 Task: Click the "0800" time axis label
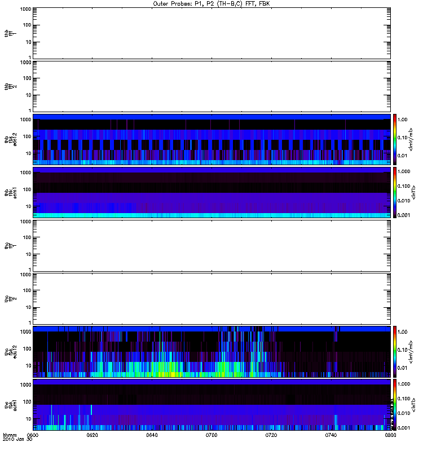(x=390, y=435)
